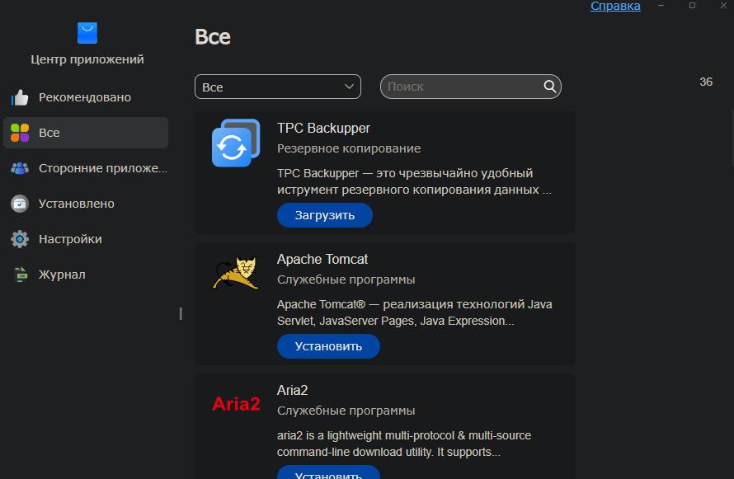Click the sidebar splitter handle
Viewport: 734px width, 479px height.
click(181, 313)
